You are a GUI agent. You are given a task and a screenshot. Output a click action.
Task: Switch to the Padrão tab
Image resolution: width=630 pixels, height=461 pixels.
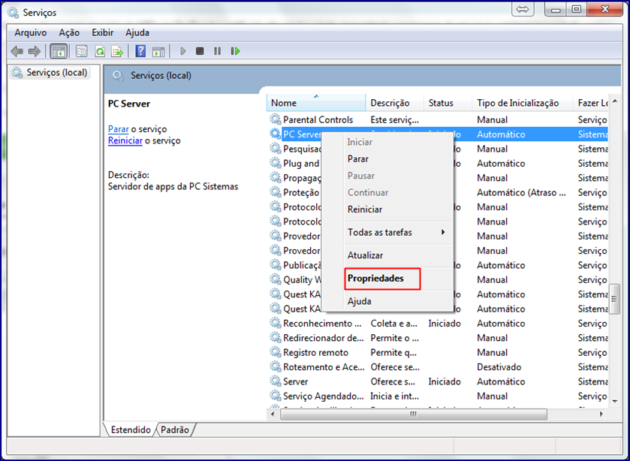pyautogui.click(x=175, y=430)
